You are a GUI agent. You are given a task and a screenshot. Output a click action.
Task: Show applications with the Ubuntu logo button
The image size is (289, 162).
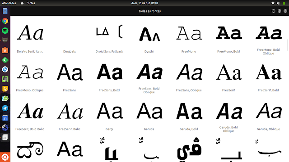click(5, 157)
